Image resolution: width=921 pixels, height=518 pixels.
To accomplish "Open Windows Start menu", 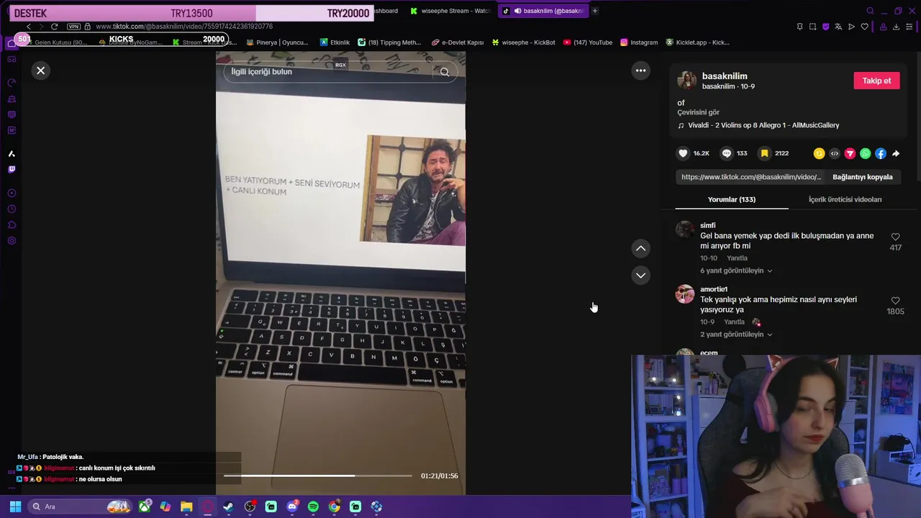I will (x=15, y=506).
